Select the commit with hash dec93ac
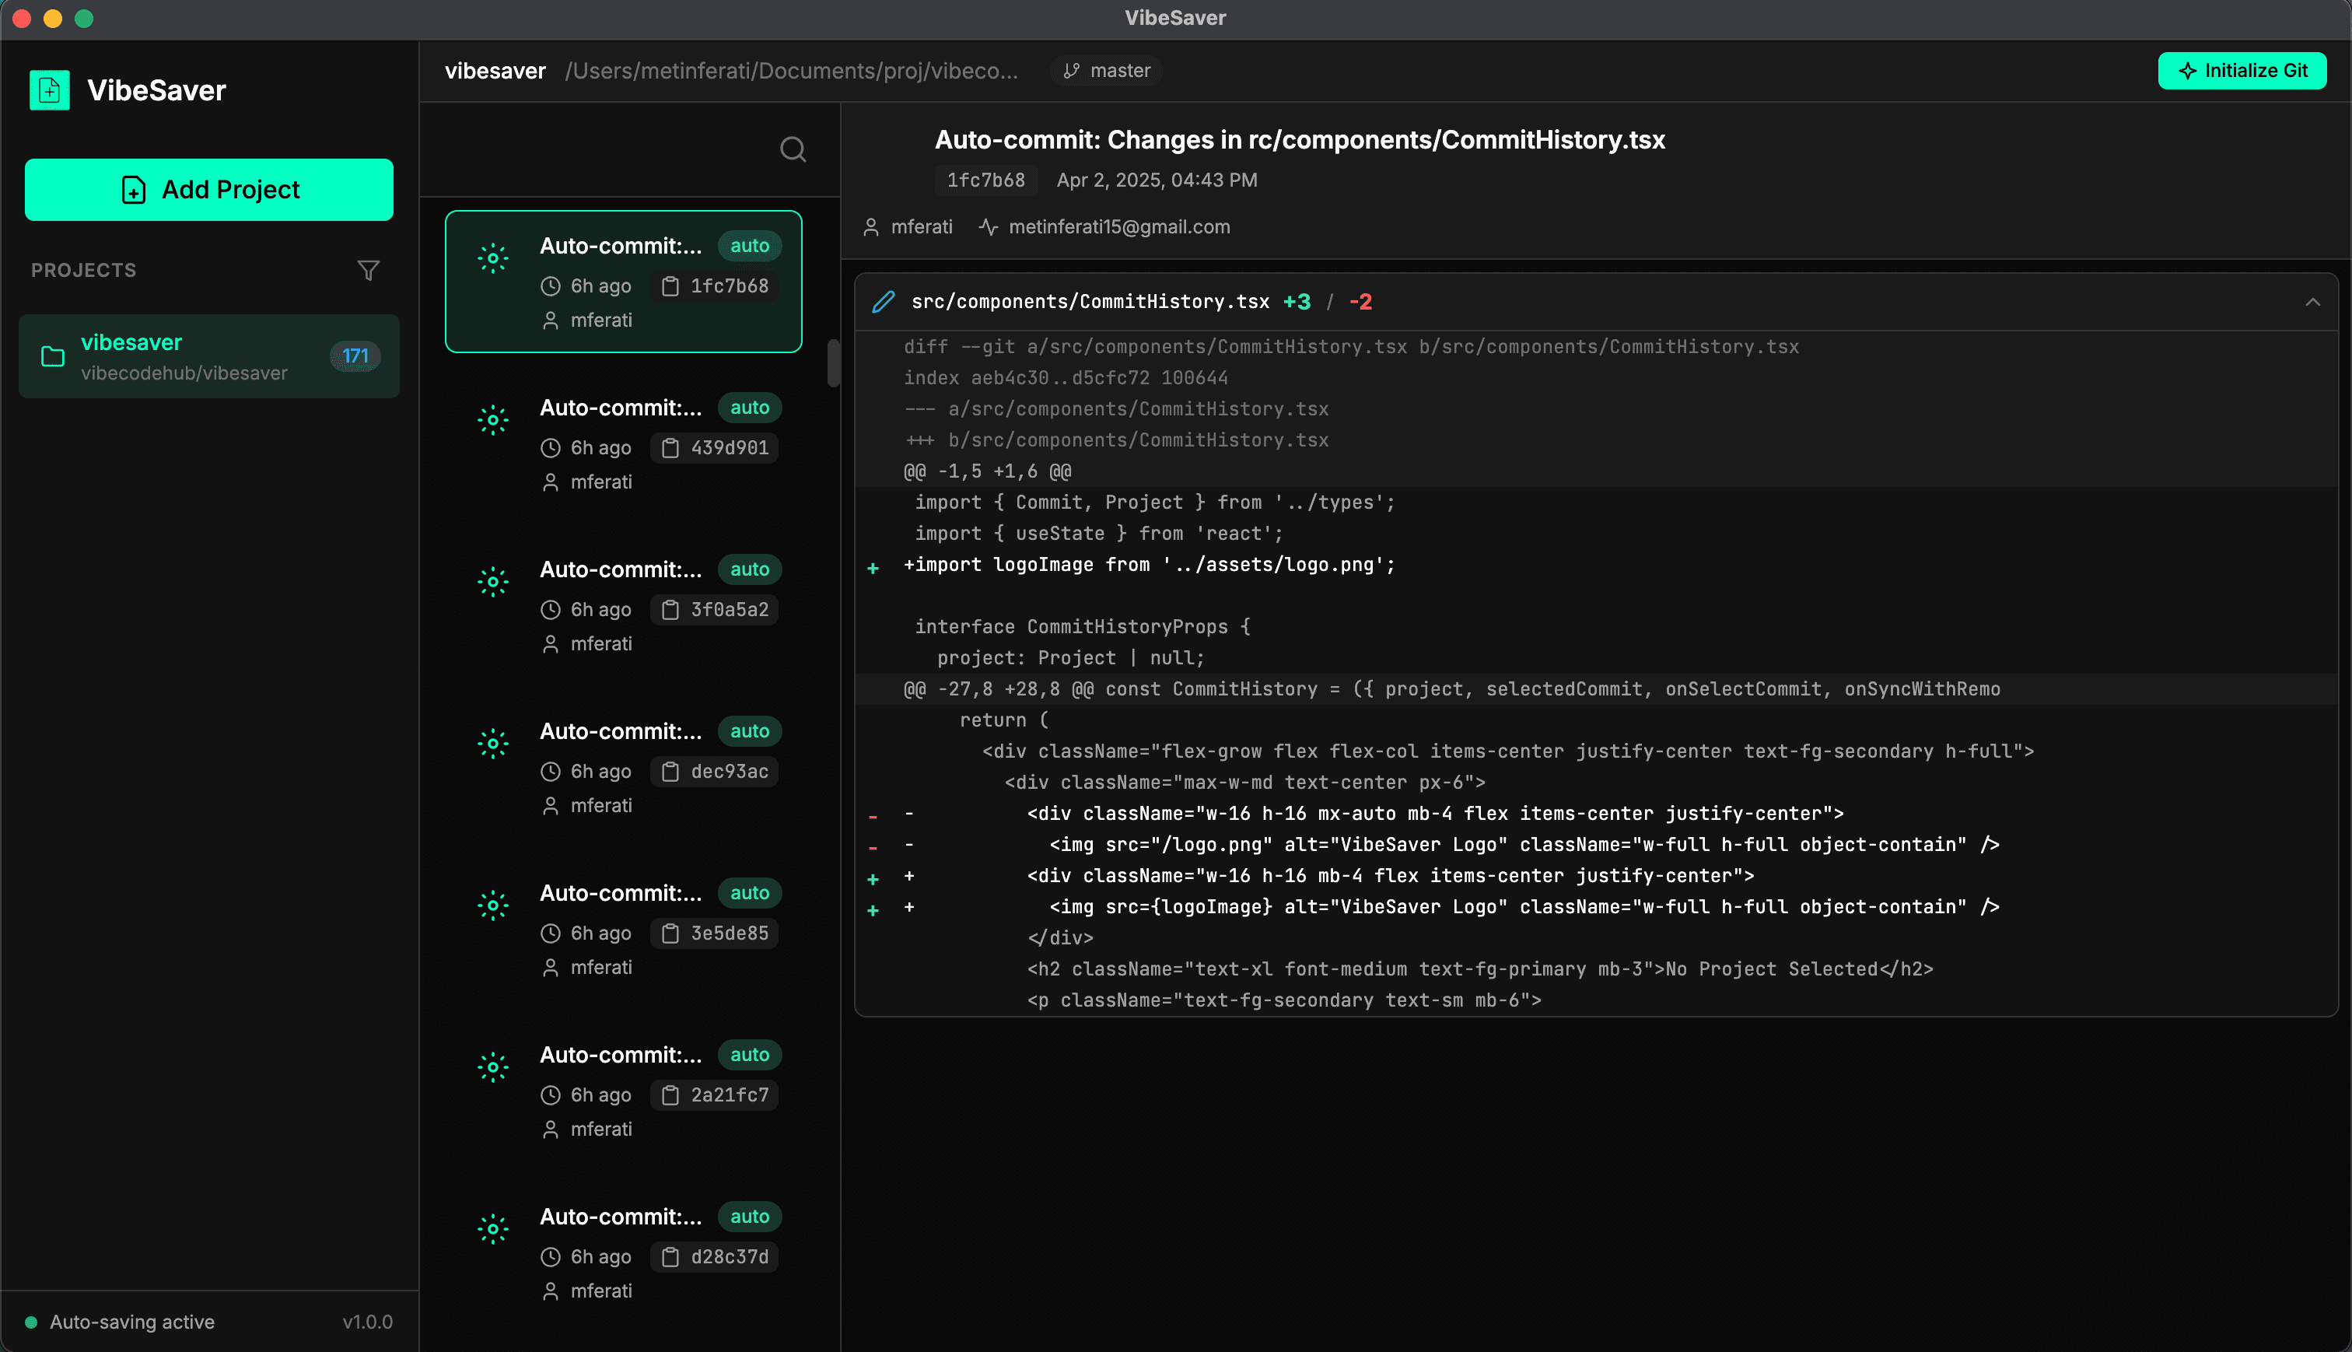 click(x=624, y=767)
